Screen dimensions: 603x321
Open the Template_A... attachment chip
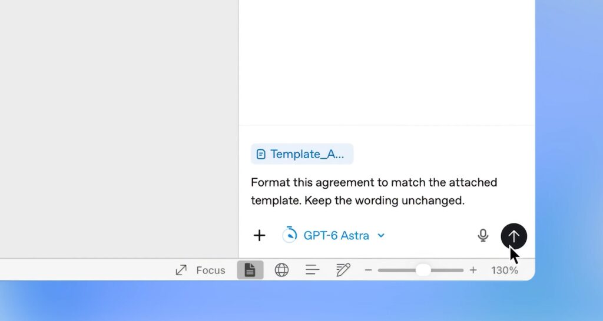(302, 154)
